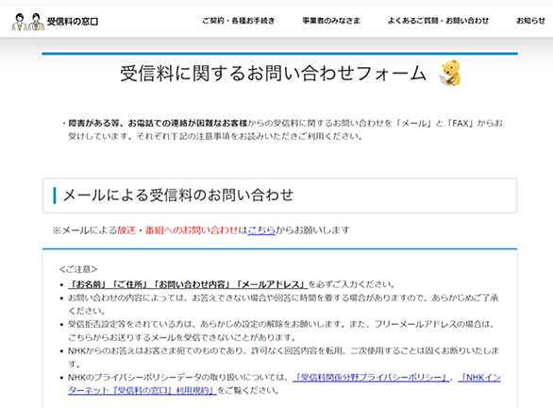The width and height of the screenshot is (553, 408).
Task: Open 受信料関係分野プライバシーポリシー link
Action: point(371,377)
